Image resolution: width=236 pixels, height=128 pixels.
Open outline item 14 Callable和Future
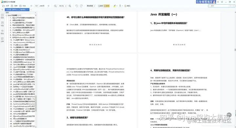tap(20, 50)
